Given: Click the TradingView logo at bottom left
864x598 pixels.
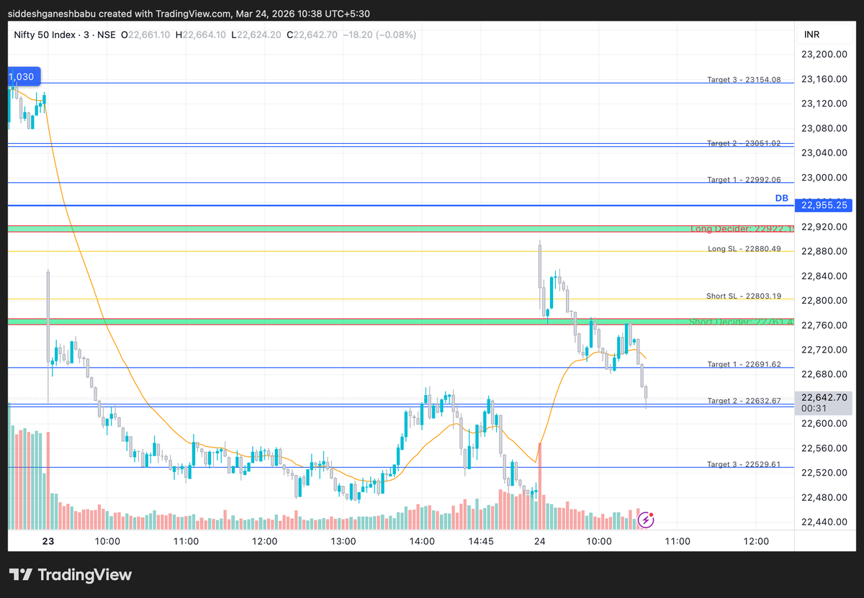Looking at the screenshot, I should [x=71, y=575].
